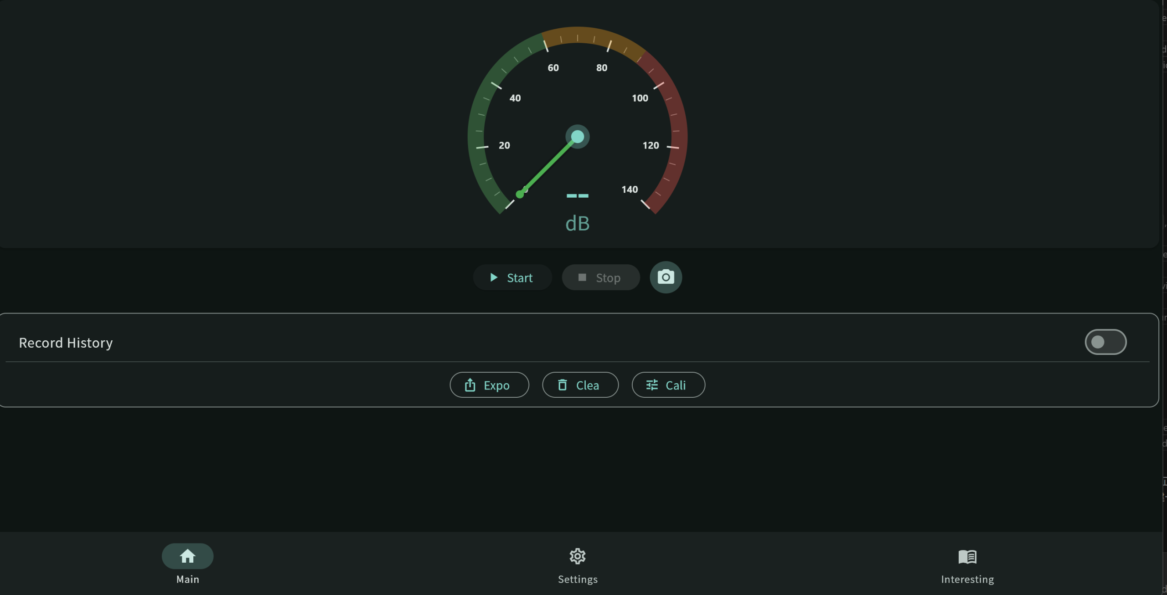Switch to the Interesting tab label
Viewport: 1167px width, 595px height.
pos(967,580)
